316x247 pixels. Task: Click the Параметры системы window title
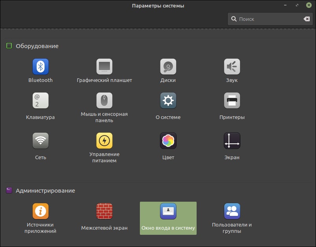tap(158, 6)
